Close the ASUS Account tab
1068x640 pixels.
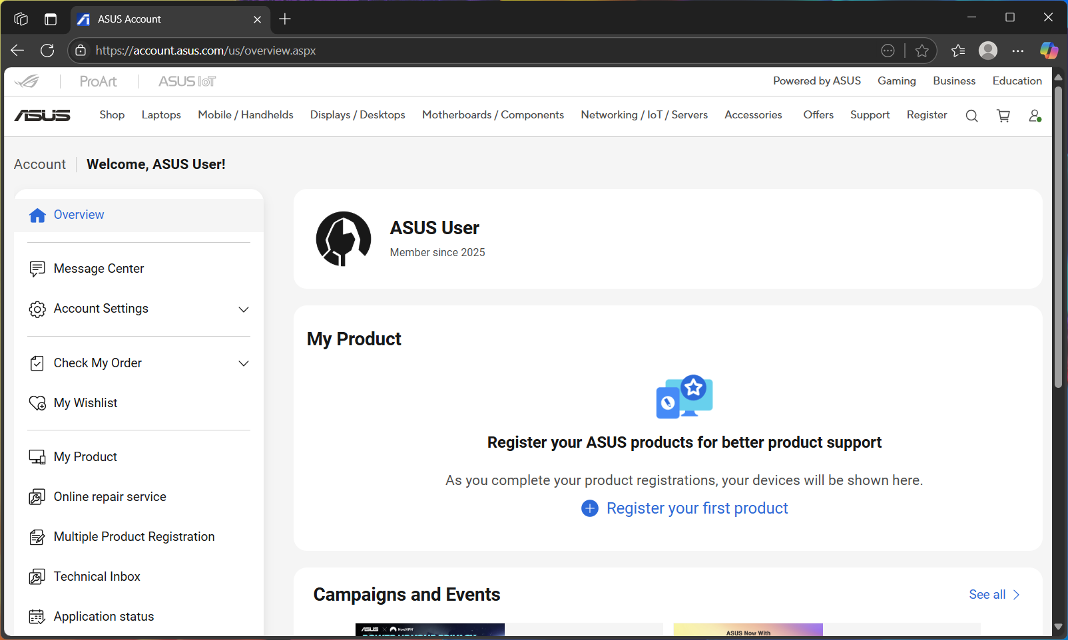[257, 19]
